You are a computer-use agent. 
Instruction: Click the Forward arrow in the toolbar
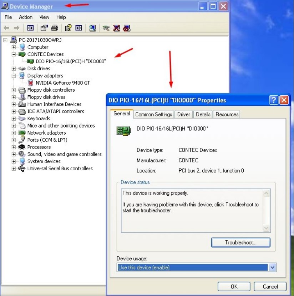[x=17, y=28]
